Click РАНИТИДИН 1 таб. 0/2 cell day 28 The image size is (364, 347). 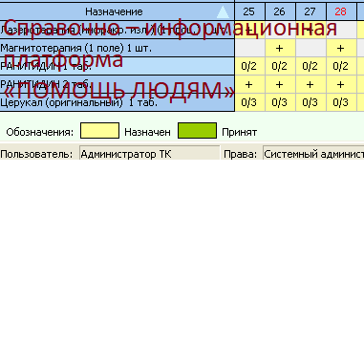point(340,66)
